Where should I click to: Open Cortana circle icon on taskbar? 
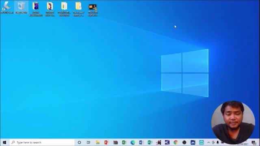tap(79, 142)
